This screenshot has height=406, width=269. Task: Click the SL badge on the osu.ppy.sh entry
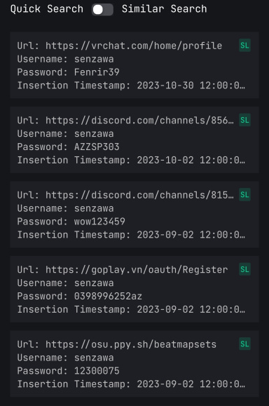pyautogui.click(x=244, y=344)
